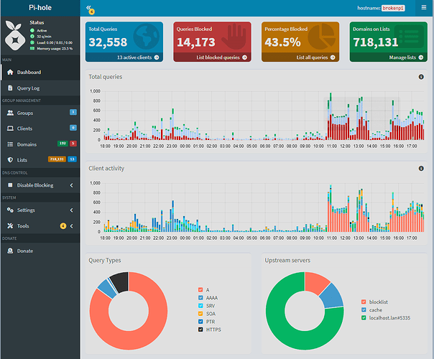The image size is (434, 359).
Task: Click the Groups icon in sidebar
Action: (x=9, y=113)
